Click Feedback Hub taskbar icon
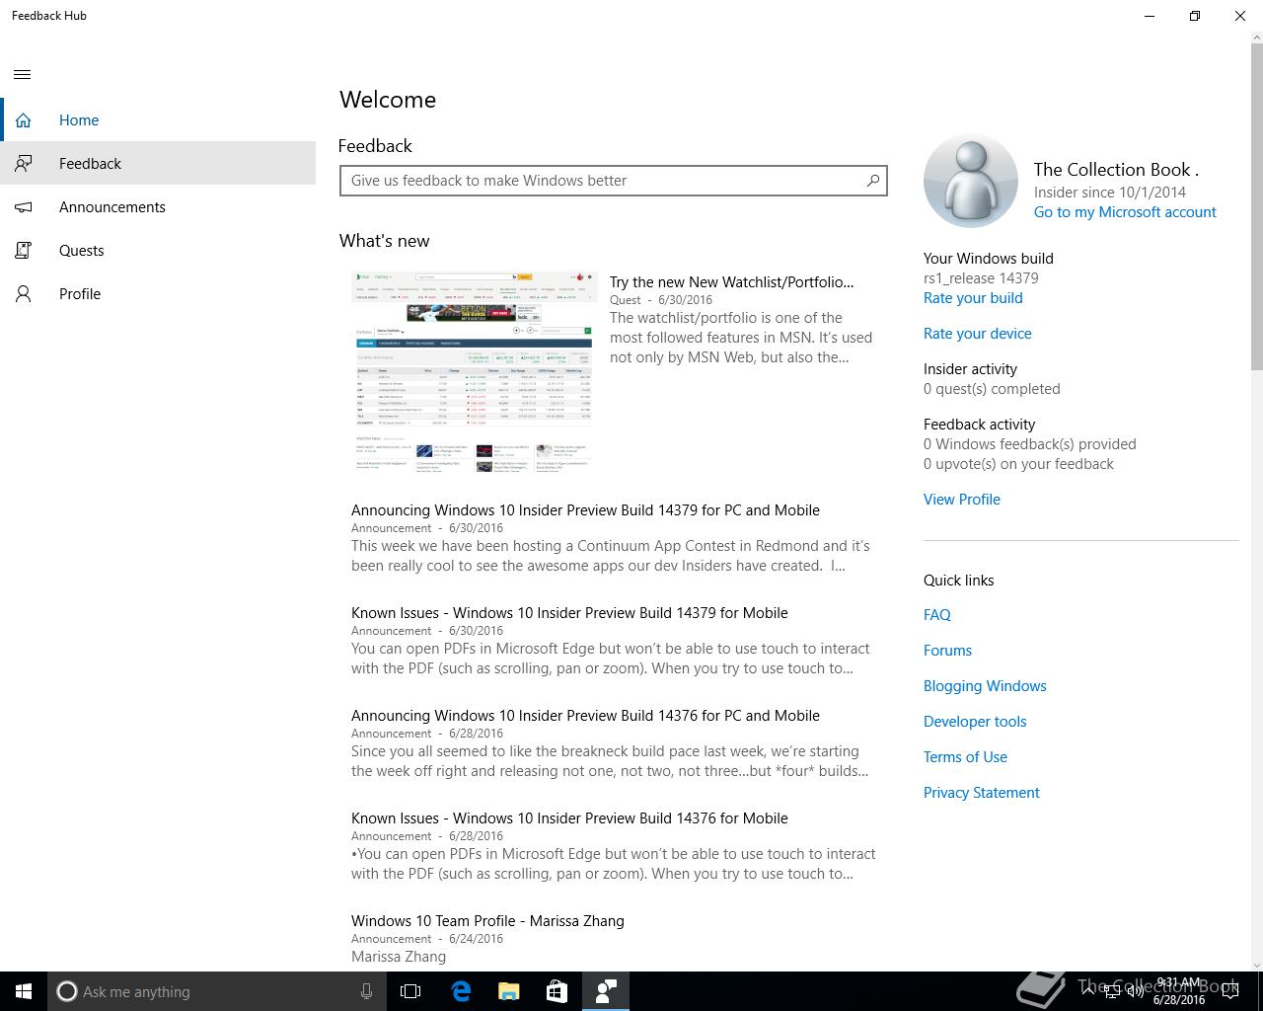The image size is (1263, 1011). (x=606, y=991)
